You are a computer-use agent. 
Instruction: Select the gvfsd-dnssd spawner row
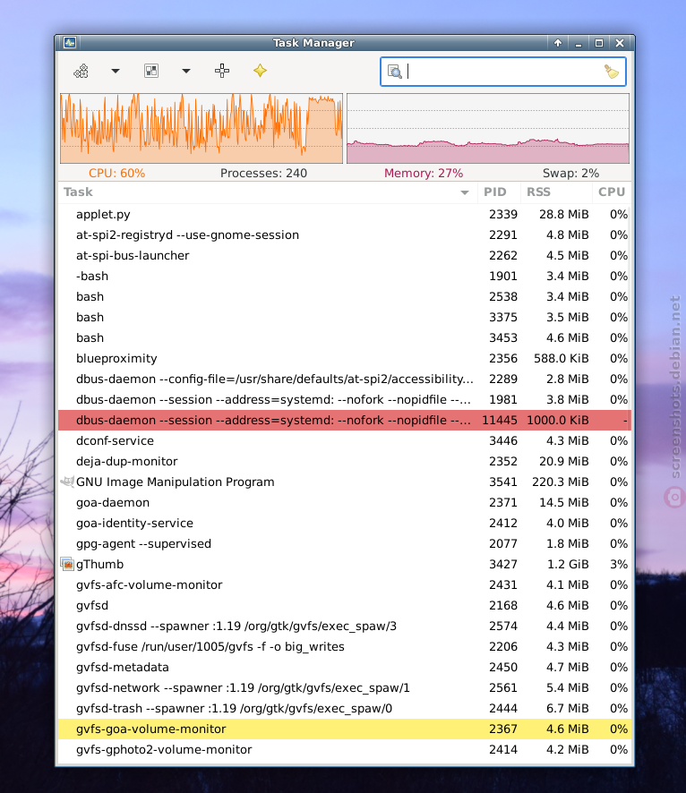[345, 627]
